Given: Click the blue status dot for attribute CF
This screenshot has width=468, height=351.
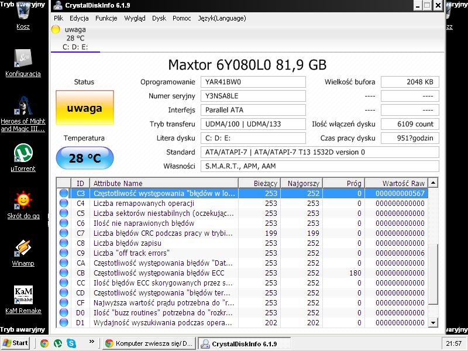Looking at the screenshot, I should point(64,302).
